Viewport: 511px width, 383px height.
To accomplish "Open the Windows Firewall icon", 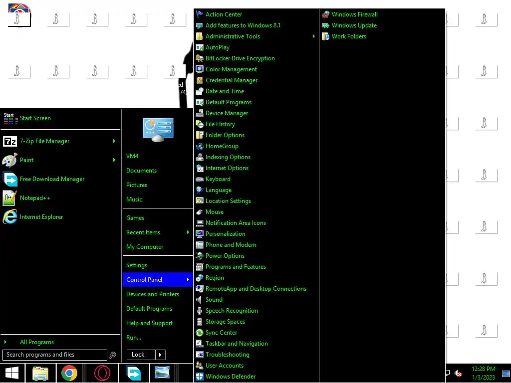I will pyautogui.click(x=325, y=14).
